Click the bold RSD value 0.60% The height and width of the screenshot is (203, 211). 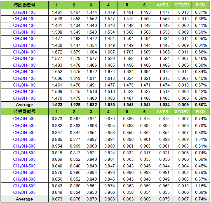(x=201, y=105)
